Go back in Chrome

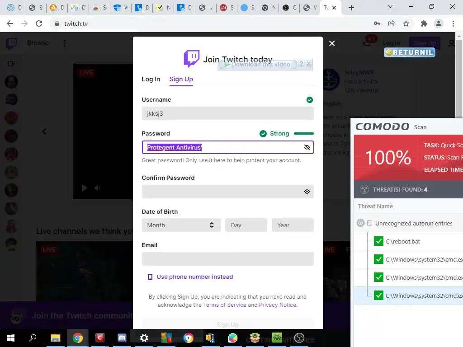tap(10, 23)
